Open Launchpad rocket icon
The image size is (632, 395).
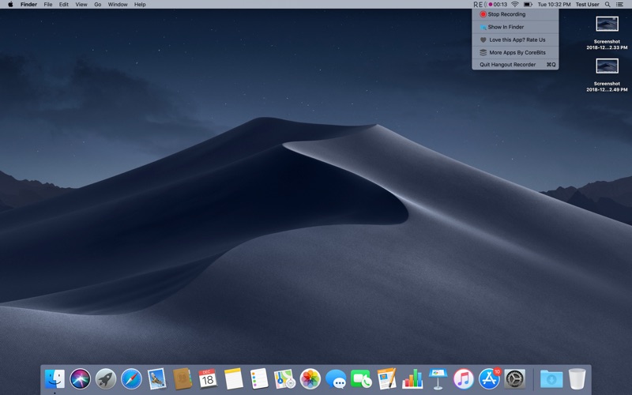[x=106, y=379]
